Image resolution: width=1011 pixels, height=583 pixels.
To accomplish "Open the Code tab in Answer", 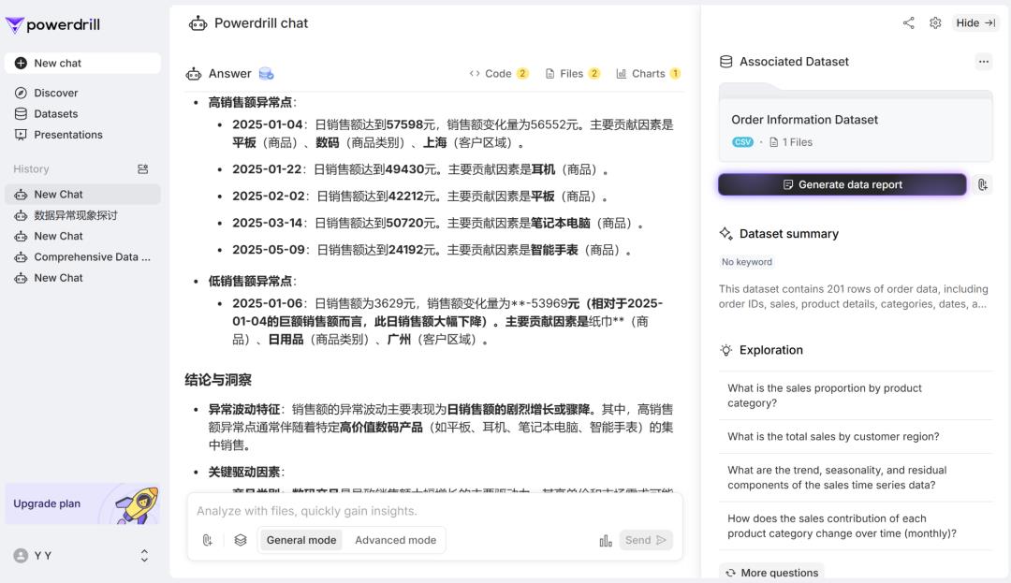I will tap(499, 74).
